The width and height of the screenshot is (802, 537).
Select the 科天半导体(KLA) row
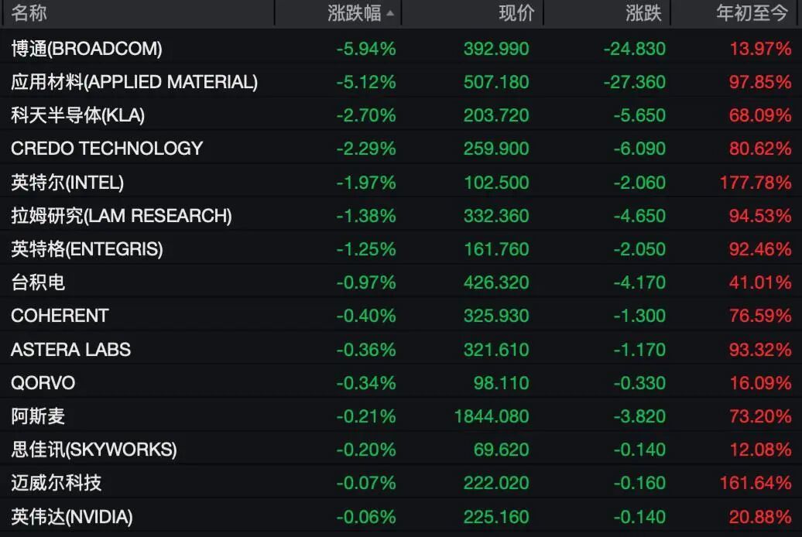pos(401,115)
